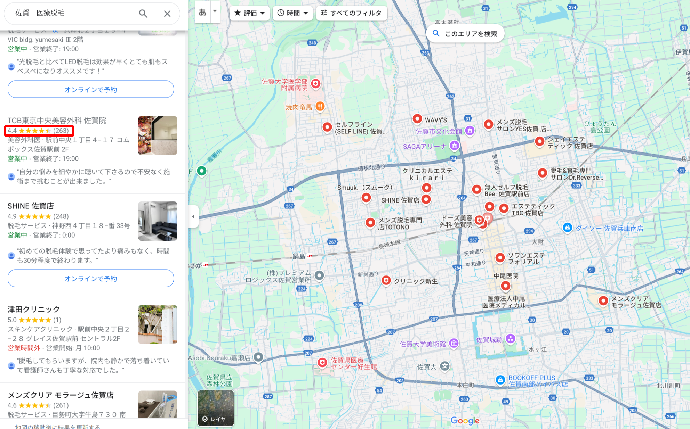The image size is (690, 429).
Task: Open すべてのフィルタ all filters
Action: (x=351, y=13)
